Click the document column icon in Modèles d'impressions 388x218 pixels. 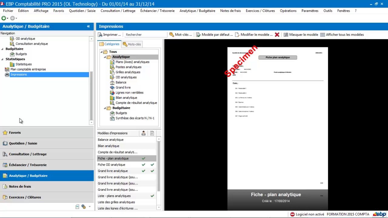[152, 133]
